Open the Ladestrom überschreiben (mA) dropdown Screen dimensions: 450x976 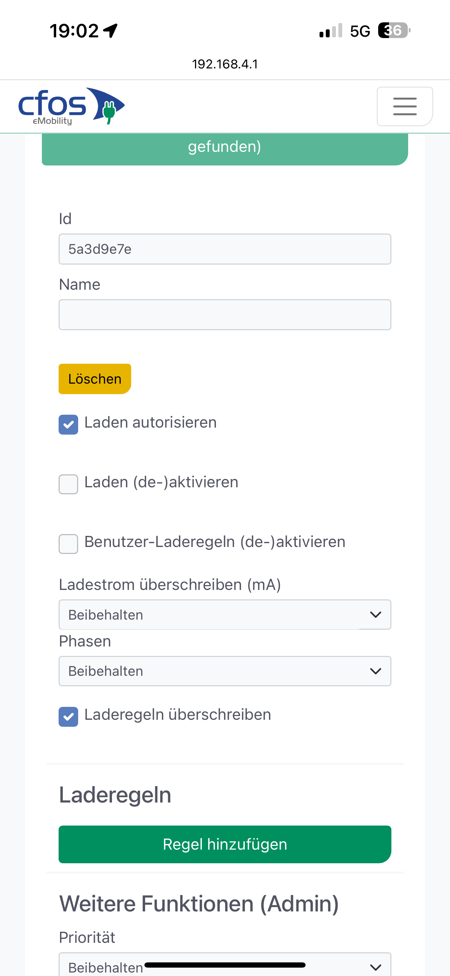tap(225, 615)
